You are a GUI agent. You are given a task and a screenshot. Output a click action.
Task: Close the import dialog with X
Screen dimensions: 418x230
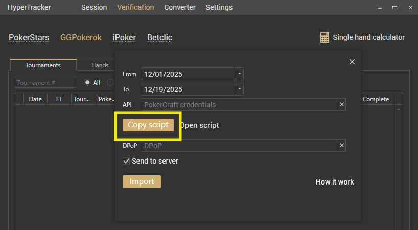pyautogui.click(x=352, y=62)
